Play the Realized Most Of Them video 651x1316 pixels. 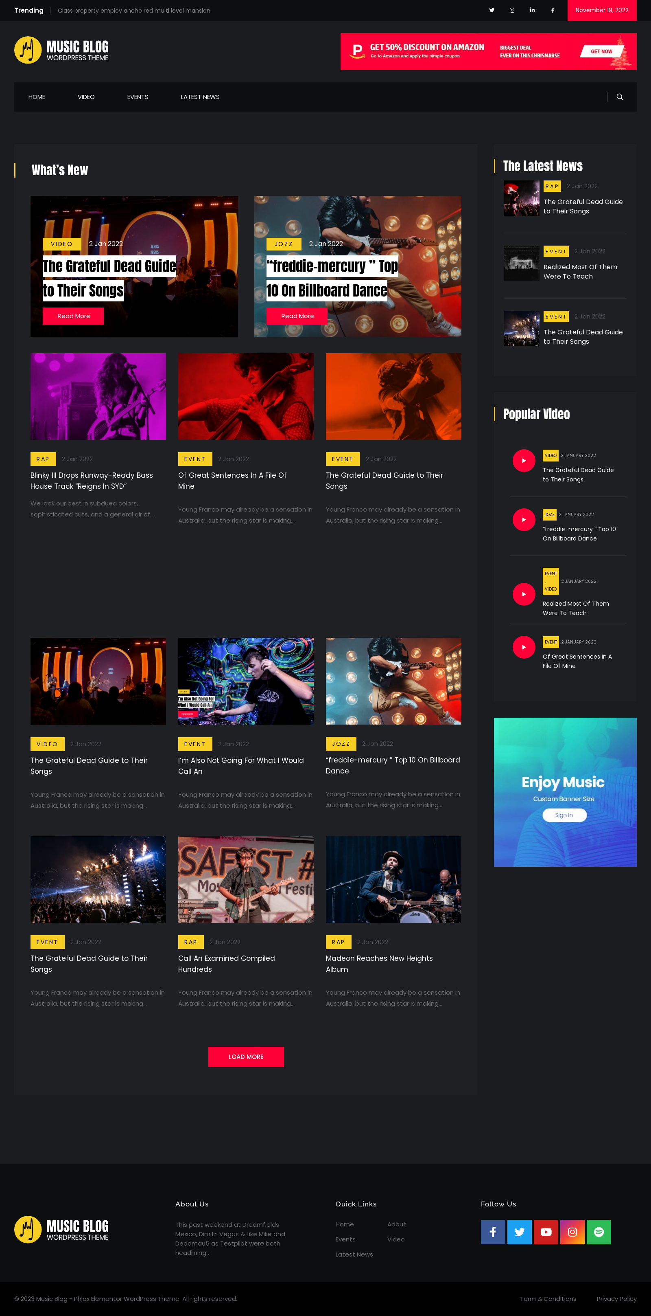click(x=524, y=594)
